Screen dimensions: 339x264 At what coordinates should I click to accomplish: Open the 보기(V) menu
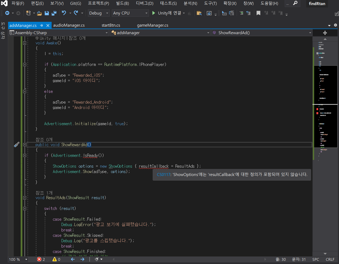(x=57, y=3)
